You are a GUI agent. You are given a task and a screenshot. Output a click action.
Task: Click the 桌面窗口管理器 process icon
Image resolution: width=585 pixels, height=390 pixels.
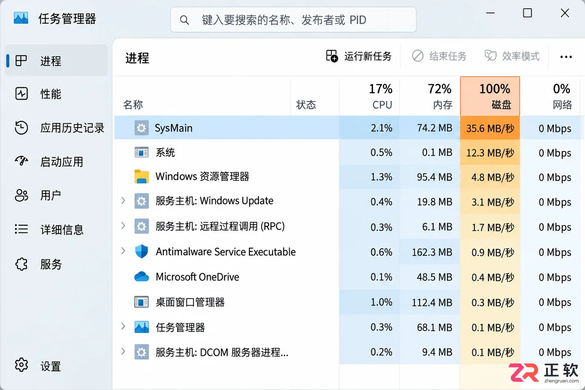point(141,302)
